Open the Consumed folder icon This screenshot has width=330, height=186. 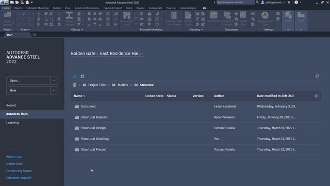tap(77, 106)
